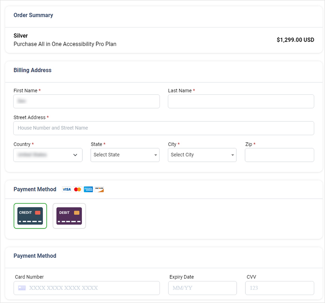Click the First Name input field

click(86, 102)
